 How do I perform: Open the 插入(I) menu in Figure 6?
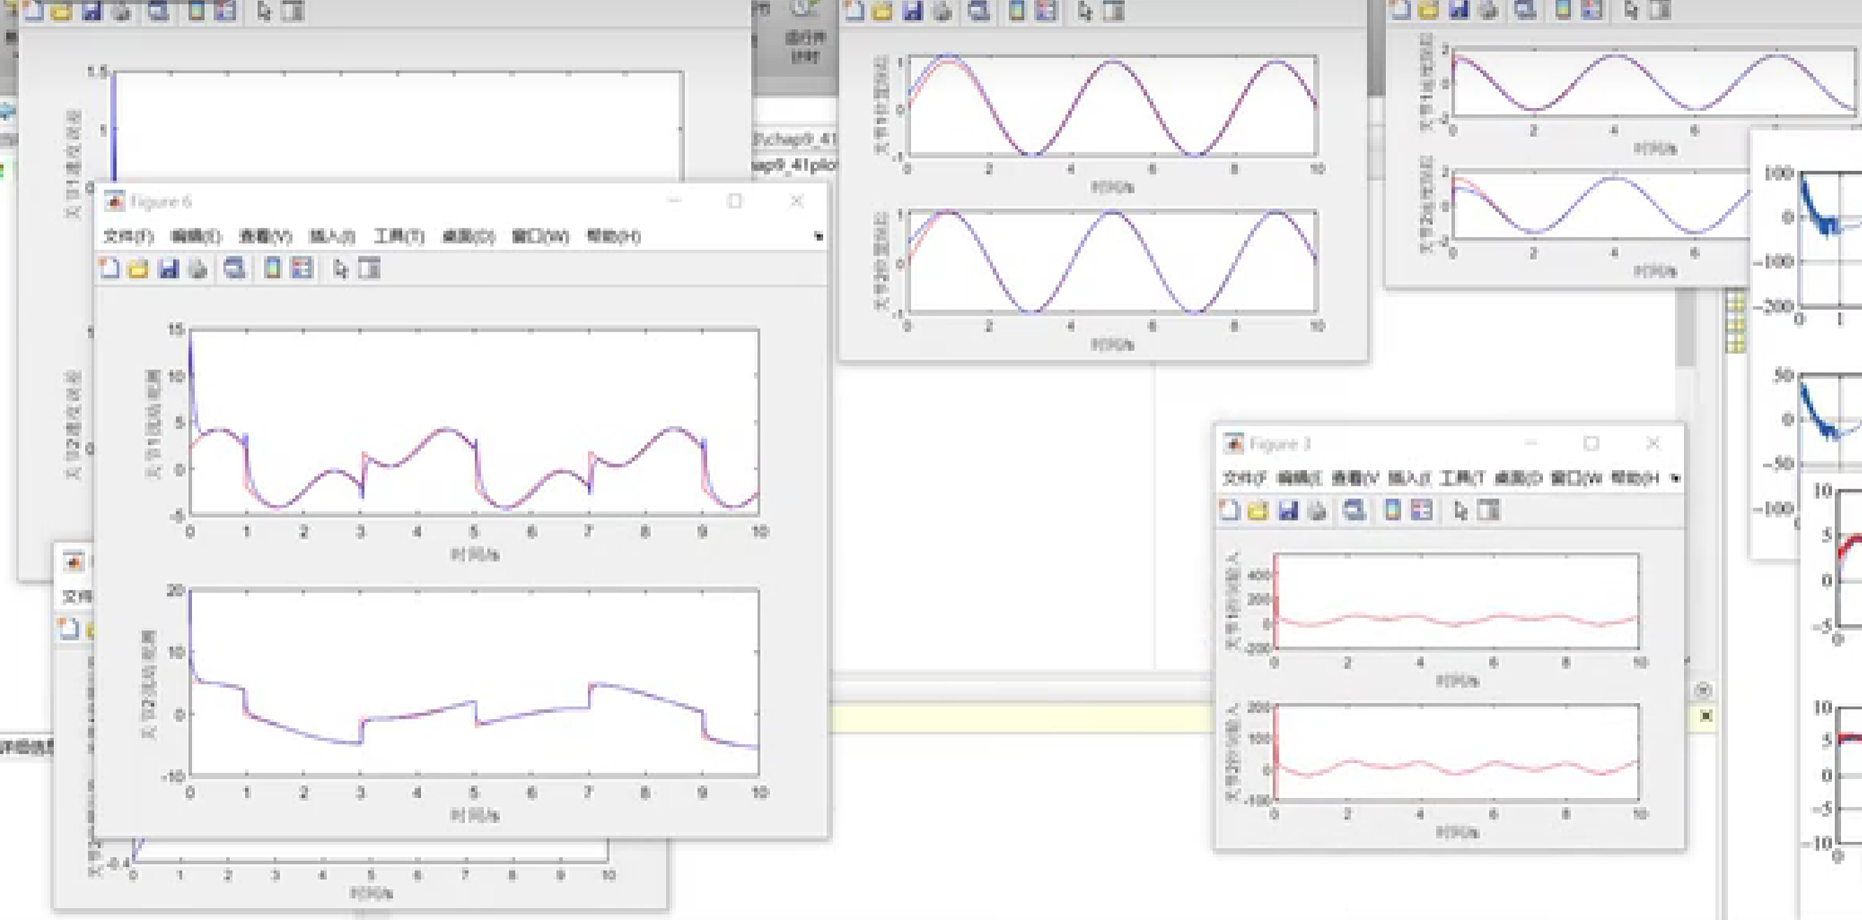pyautogui.click(x=332, y=237)
